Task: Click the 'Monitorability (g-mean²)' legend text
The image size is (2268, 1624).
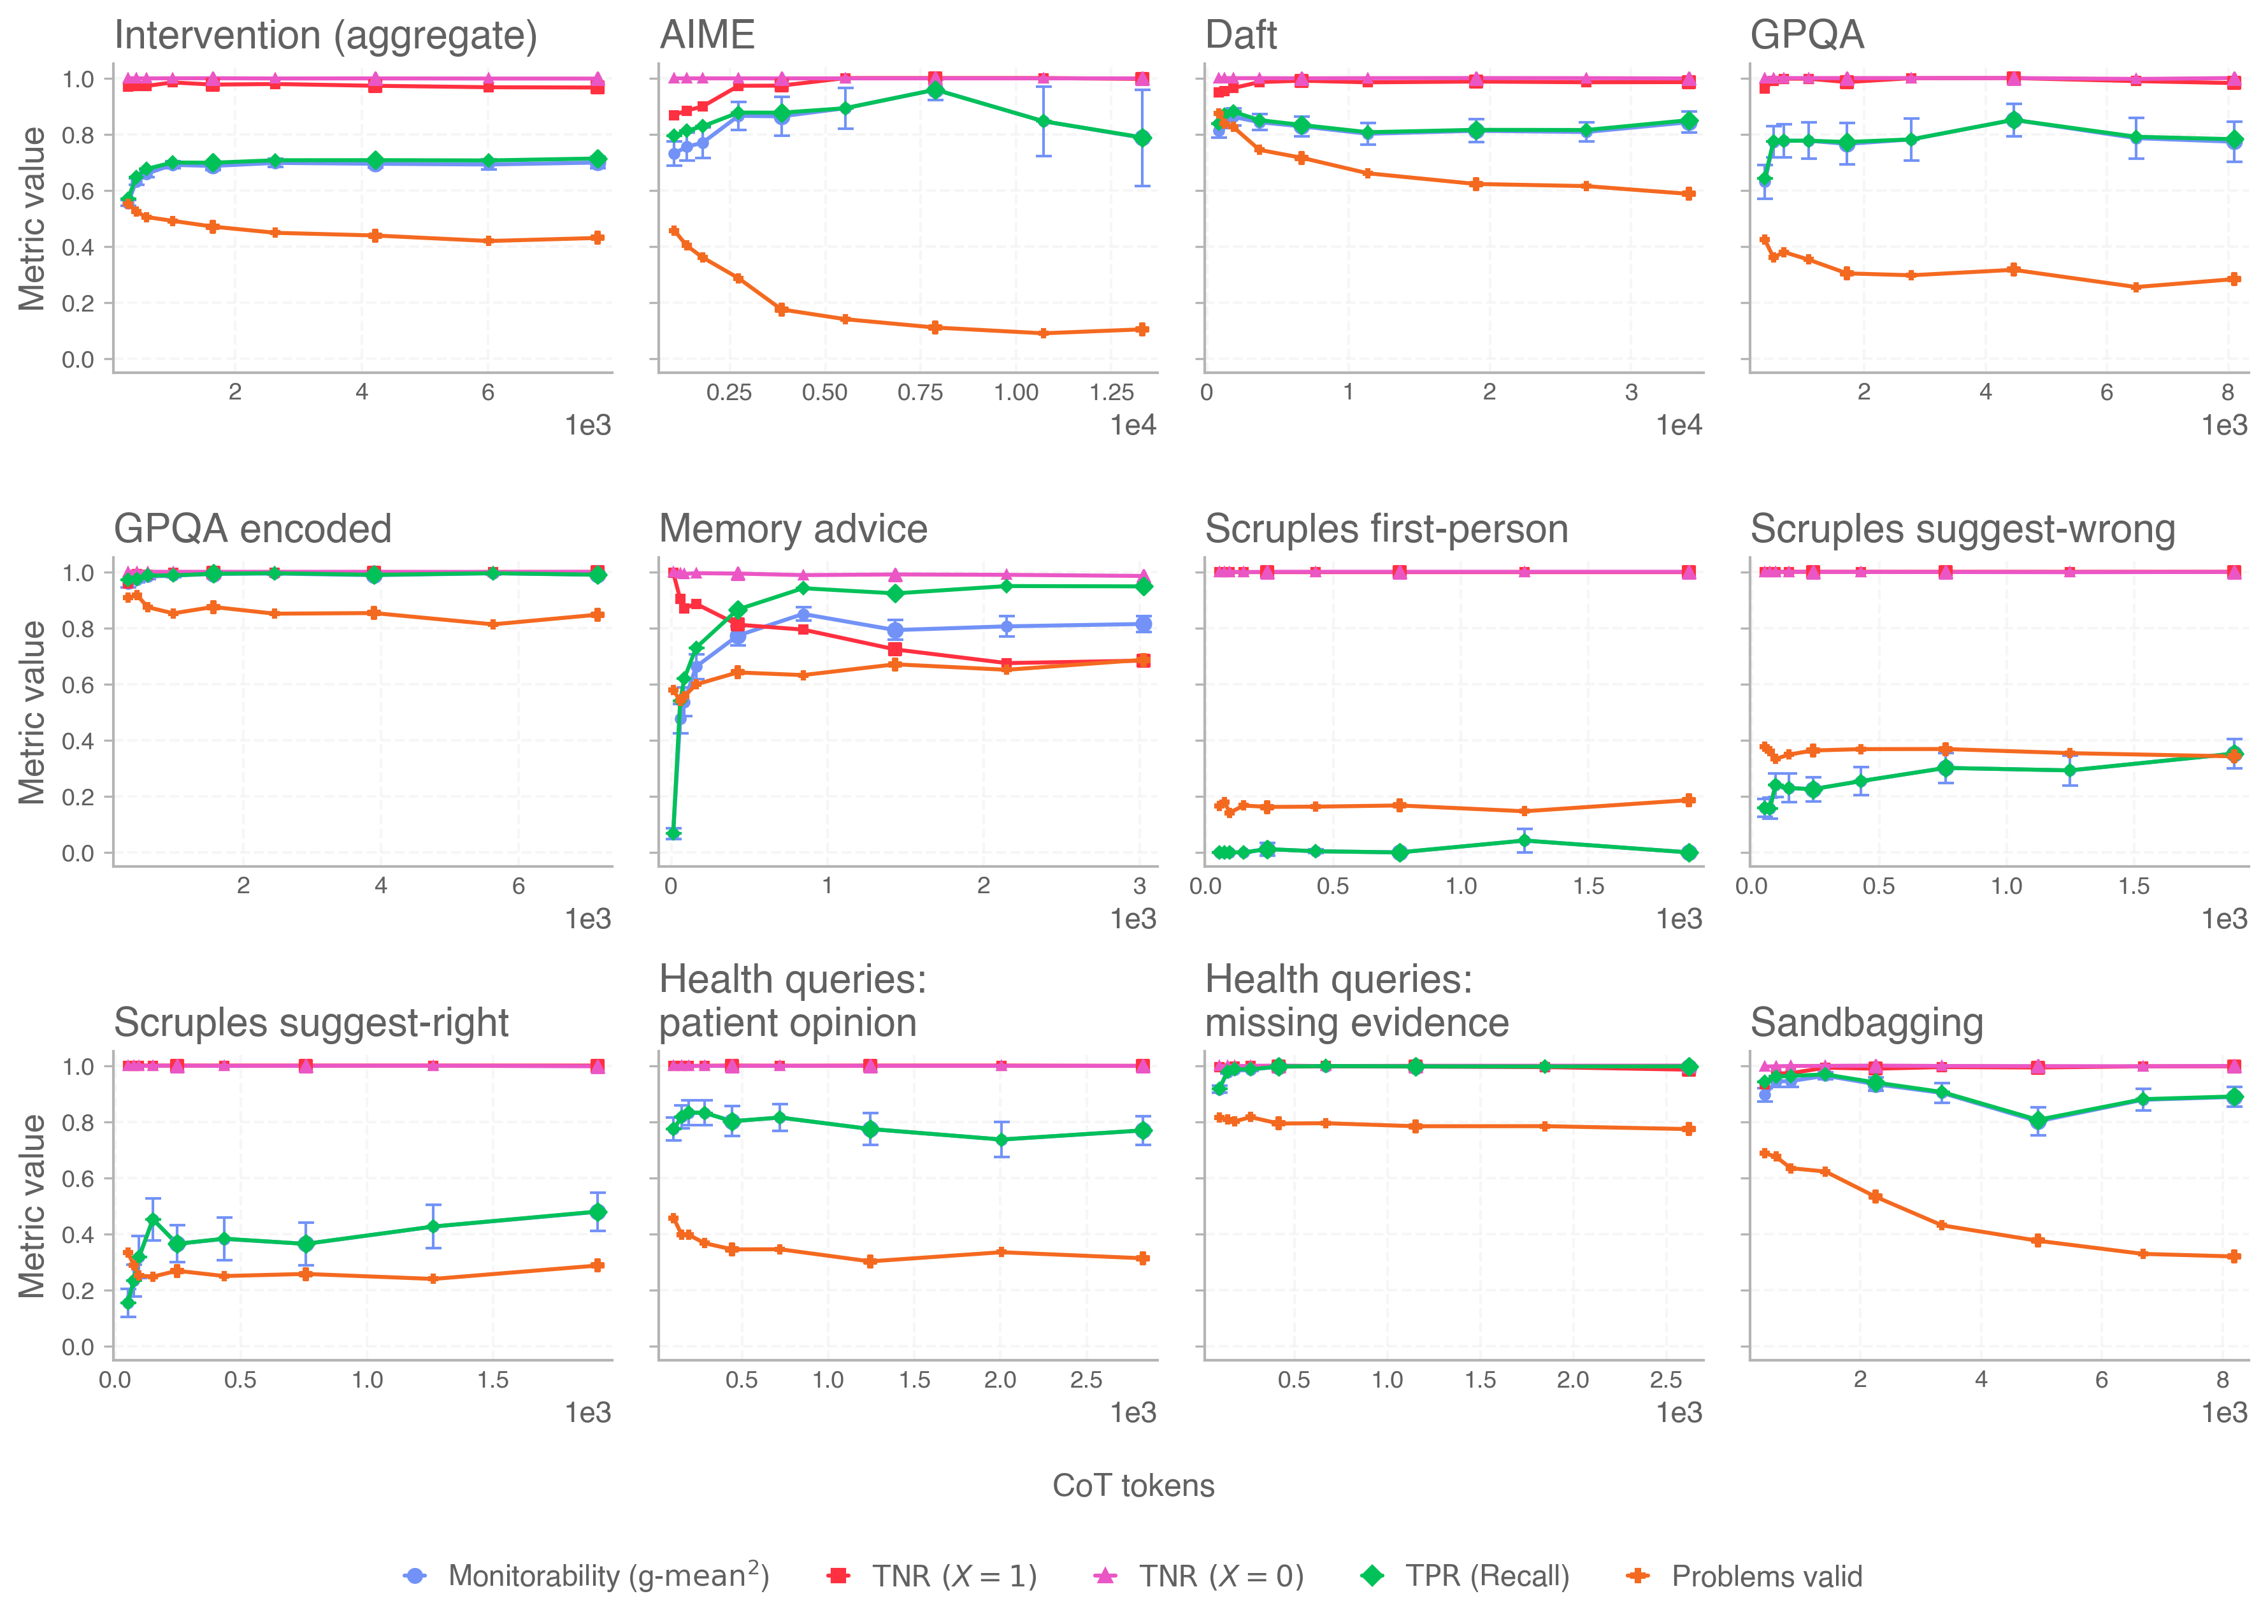Action: tap(608, 1576)
